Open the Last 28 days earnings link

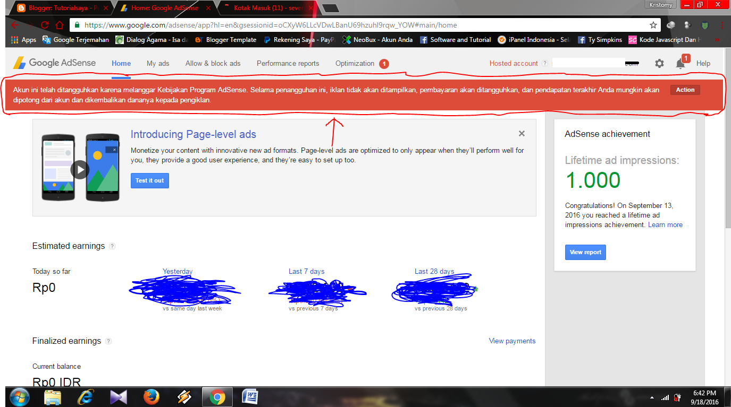pos(434,272)
